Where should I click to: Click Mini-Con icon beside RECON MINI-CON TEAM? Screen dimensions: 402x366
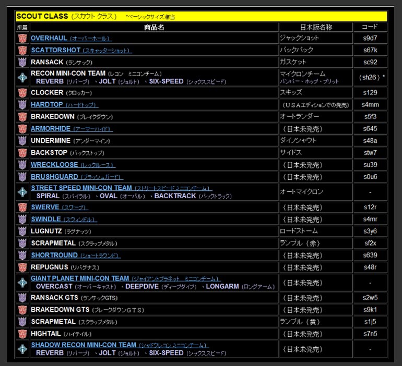22,77
